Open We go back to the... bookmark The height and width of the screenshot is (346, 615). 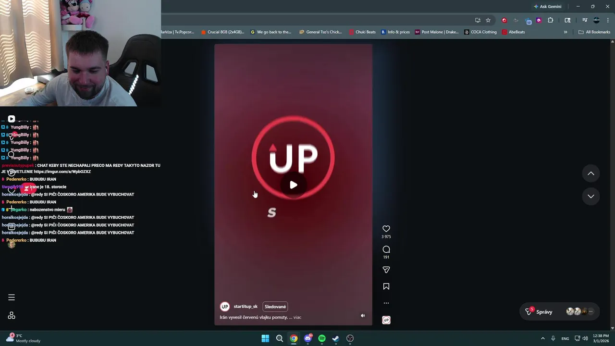pyautogui.click(x=271, y=32)
